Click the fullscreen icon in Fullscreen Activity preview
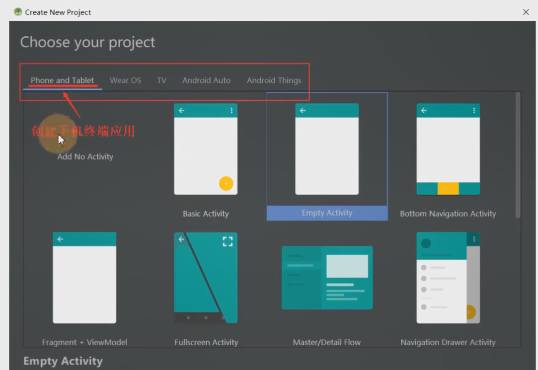This screenshot has width=538, height=370. click(x=228, y=241)
